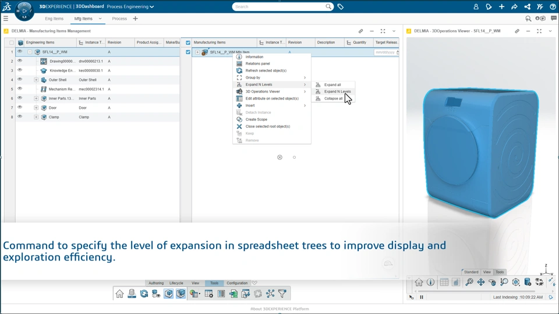The width and height of the screenshot is (559, 314).
Task: Check the Engineering Items header checkbox
Action: [x=12, y=42]
